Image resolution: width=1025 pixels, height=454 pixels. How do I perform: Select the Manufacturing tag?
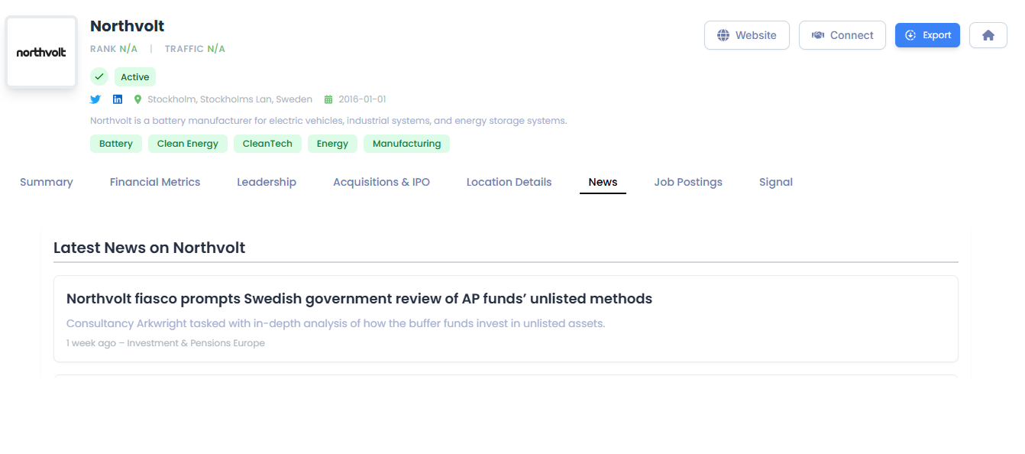pos(406,144)
